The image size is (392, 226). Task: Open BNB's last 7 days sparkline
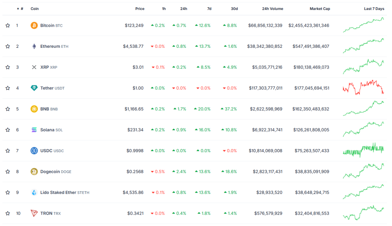363,109
